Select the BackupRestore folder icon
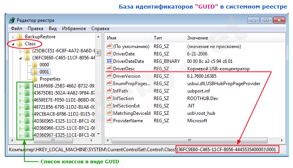 click(20, 37)
